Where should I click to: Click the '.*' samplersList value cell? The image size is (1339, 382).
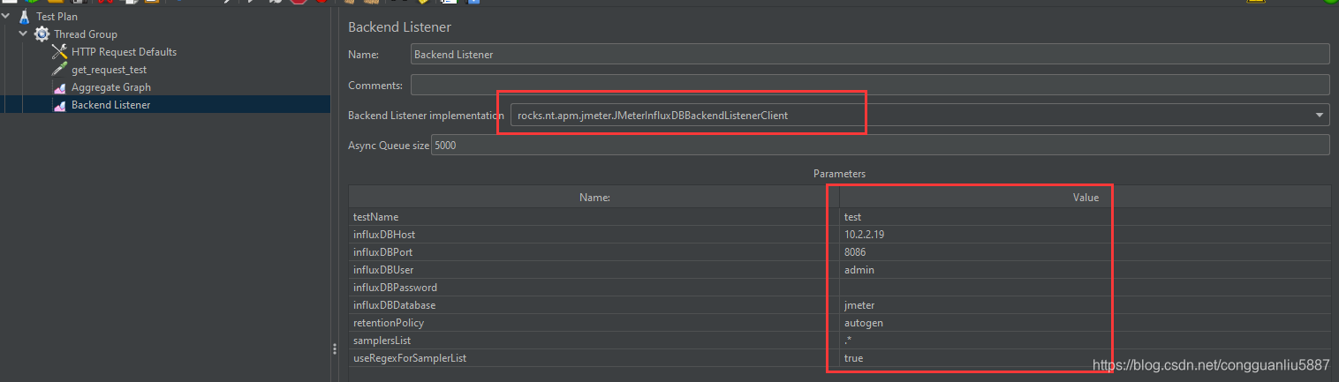click(x=1086, y=341)
